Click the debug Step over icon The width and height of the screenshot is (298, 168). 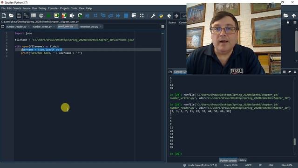(x=95, y=15)
